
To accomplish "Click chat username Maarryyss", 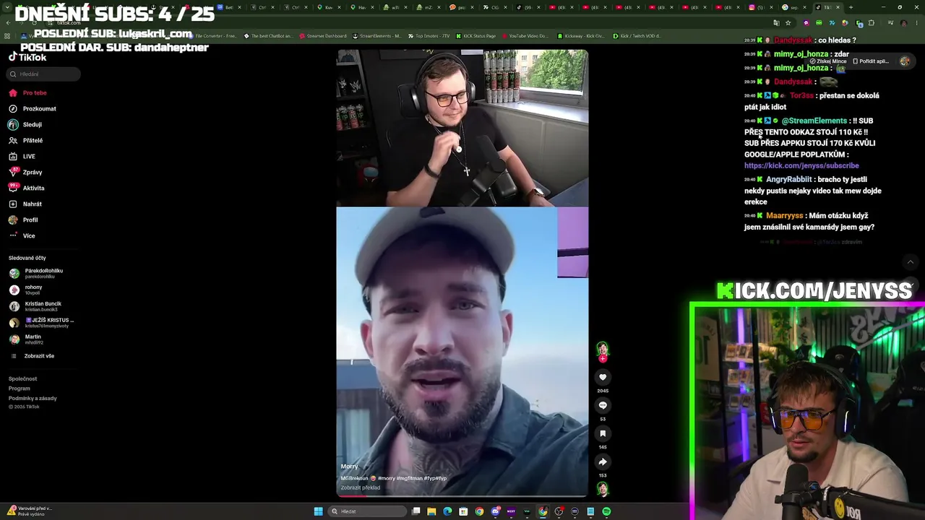I will pyautogui.click(x=785, y=215).
